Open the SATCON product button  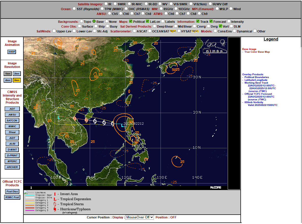coord(12,121)
